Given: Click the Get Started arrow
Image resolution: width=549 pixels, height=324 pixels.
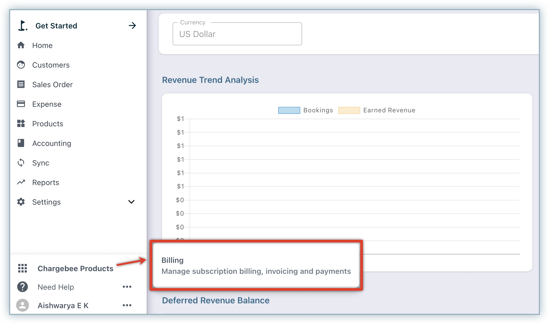Looking at the screenshot, I should pyautogui.click(x=132, y=26).
